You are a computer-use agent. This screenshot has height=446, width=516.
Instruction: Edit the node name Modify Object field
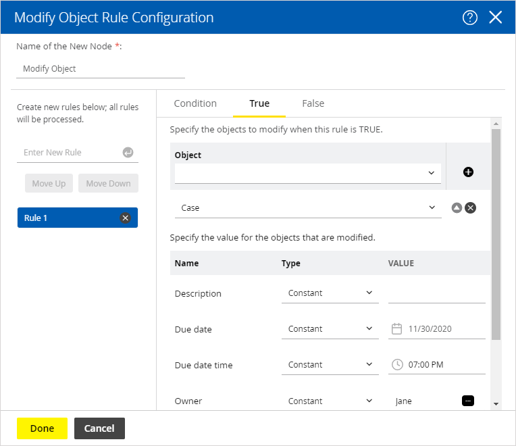tap(101, 69)
